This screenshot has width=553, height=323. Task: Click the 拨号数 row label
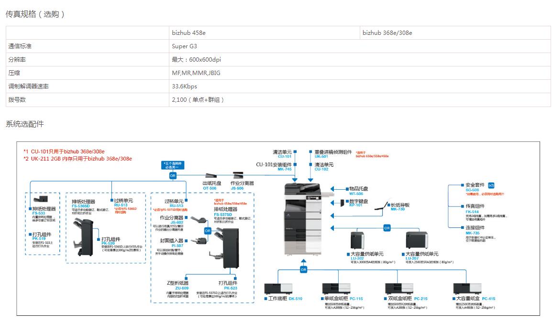(x=17, y=100)
